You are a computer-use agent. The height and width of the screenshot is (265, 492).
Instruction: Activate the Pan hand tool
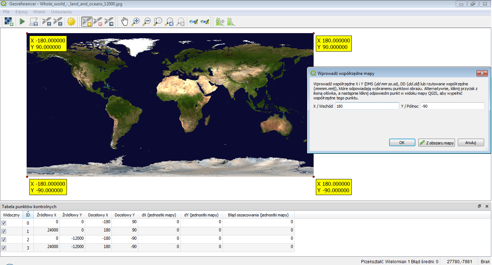[x=124, y=22]
